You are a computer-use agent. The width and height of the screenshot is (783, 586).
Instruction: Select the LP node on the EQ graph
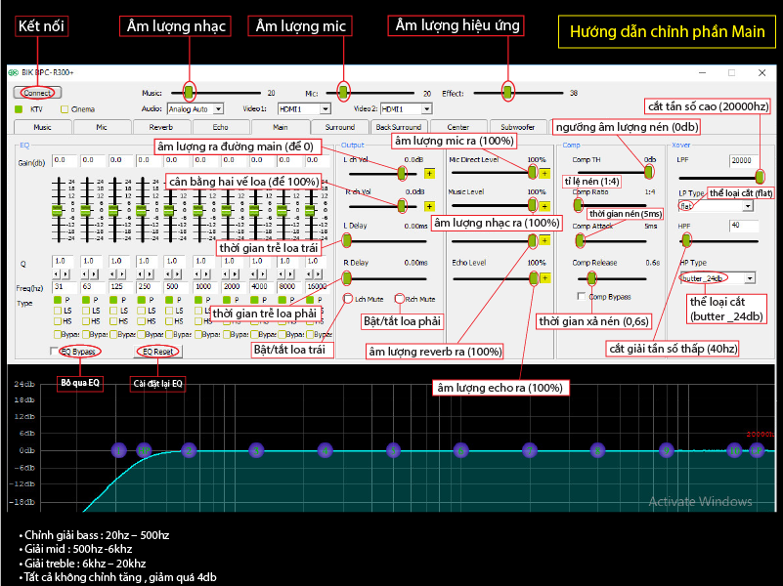tap(757, 451)
